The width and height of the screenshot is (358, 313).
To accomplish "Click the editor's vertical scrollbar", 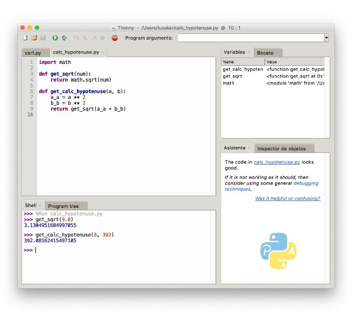I will (213, 126).
